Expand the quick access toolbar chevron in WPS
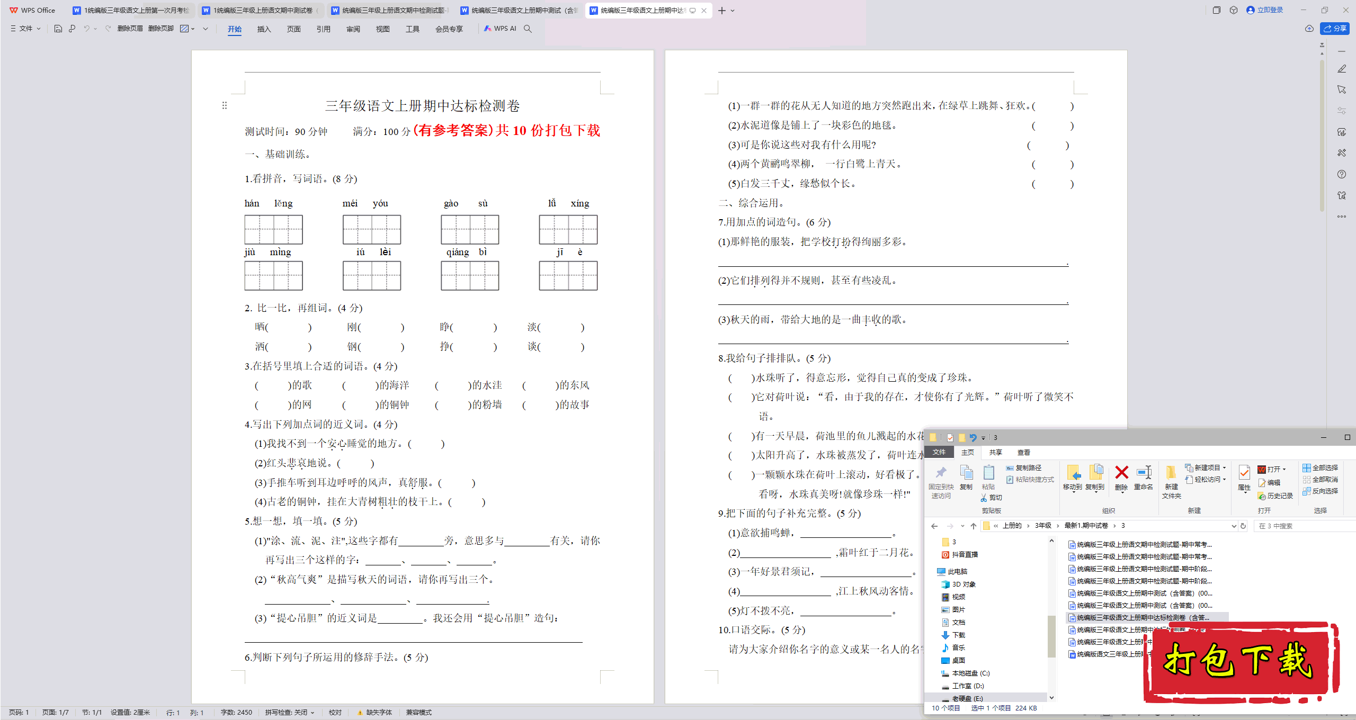Viewport: 1356px width, 720px height. [206, 29]
